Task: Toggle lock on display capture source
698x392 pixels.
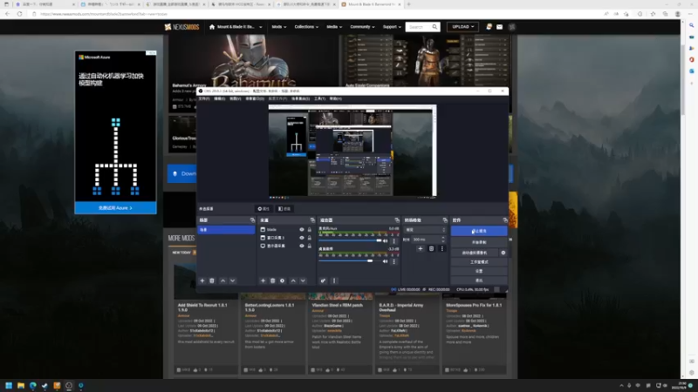Action: (x=310, y=246)
